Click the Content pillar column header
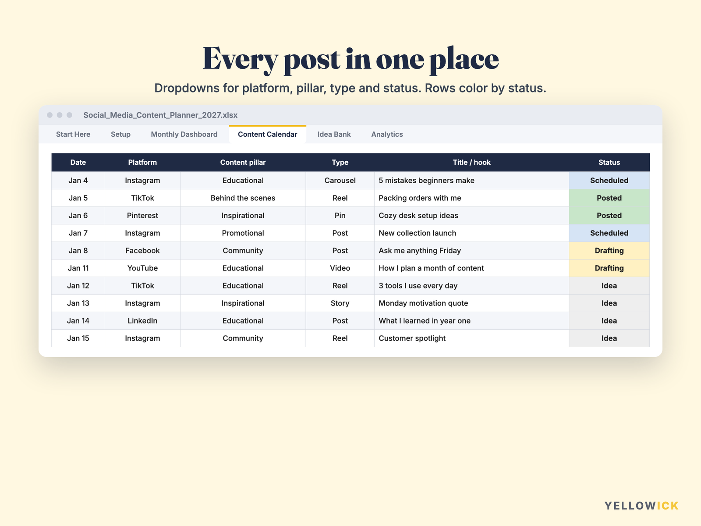This screenshot has height=526, width=701. tap(243, 162)
